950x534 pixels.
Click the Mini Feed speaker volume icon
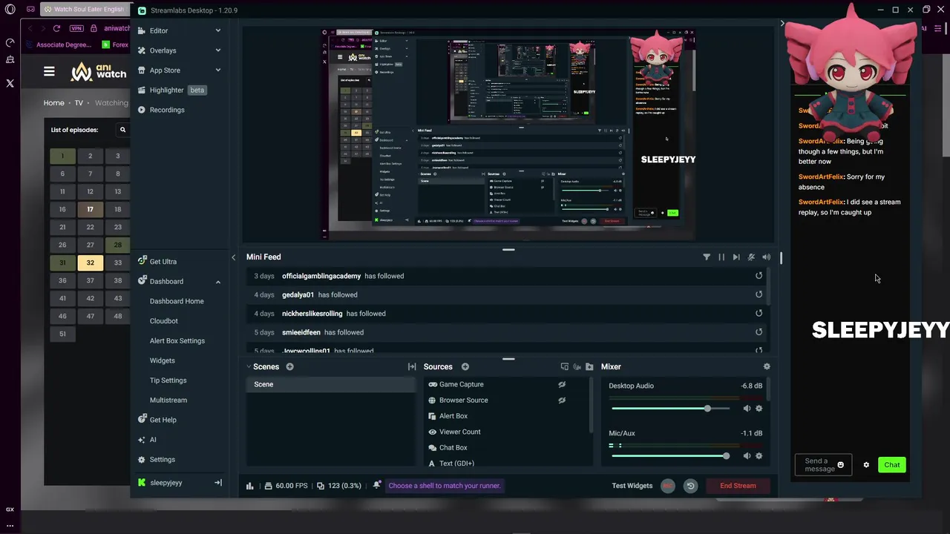pyautogui.click(x=766, y=257)
